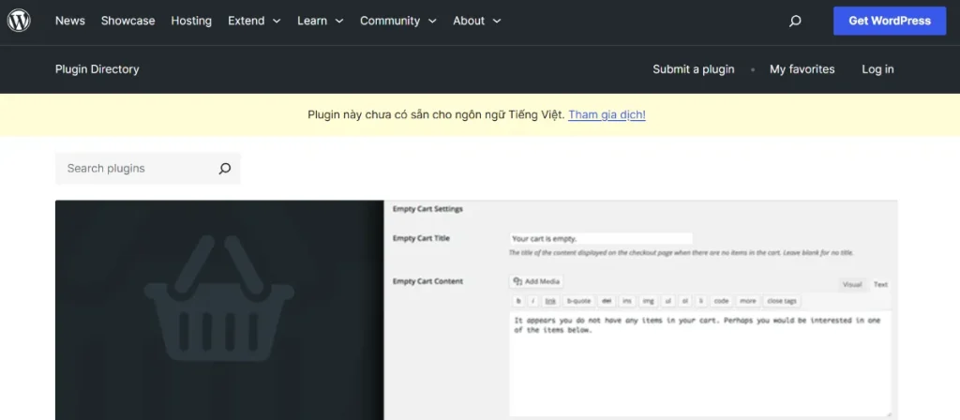Click the Add Media button
The image size is (960, 420).
(536, 281)
